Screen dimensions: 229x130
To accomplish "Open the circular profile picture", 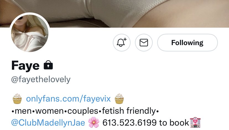I will (30, 33).
